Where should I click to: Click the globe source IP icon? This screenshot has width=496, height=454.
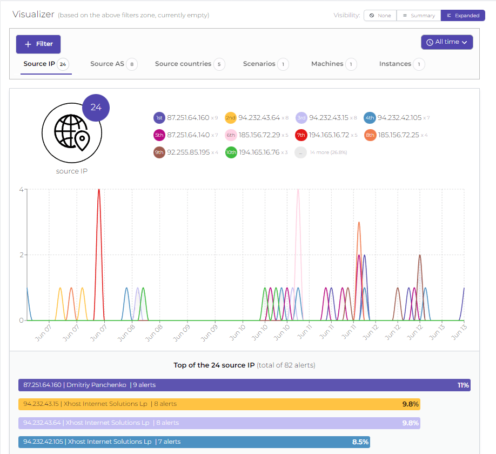coord(72,132)
